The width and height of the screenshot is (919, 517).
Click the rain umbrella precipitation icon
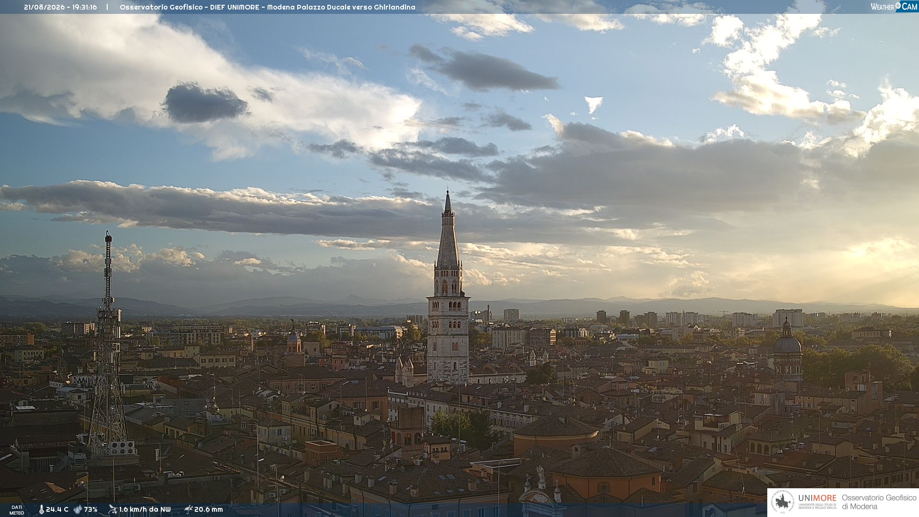(188, 509)
